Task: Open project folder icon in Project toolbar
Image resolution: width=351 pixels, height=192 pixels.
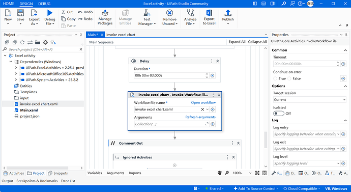Action: pos(38,42)
